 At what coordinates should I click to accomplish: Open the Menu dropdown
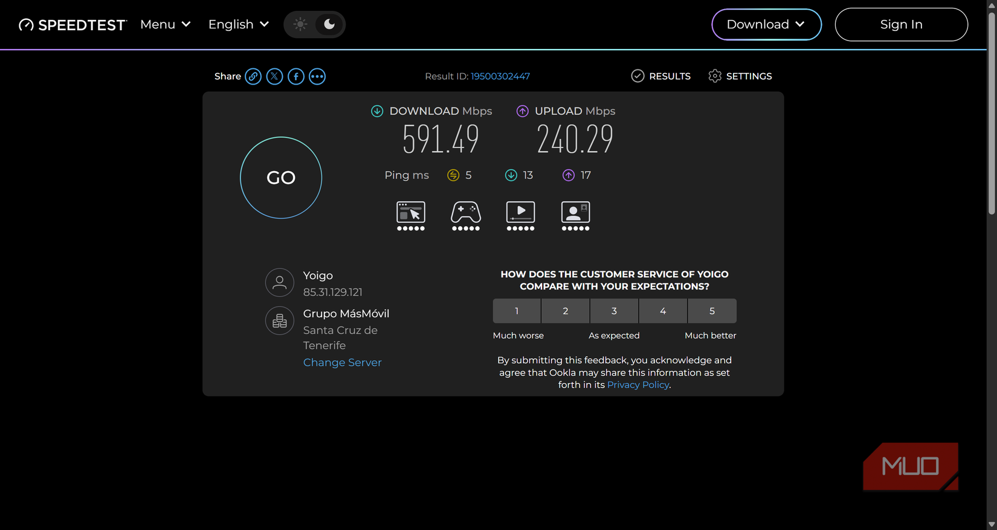click(x=166, y=24)
